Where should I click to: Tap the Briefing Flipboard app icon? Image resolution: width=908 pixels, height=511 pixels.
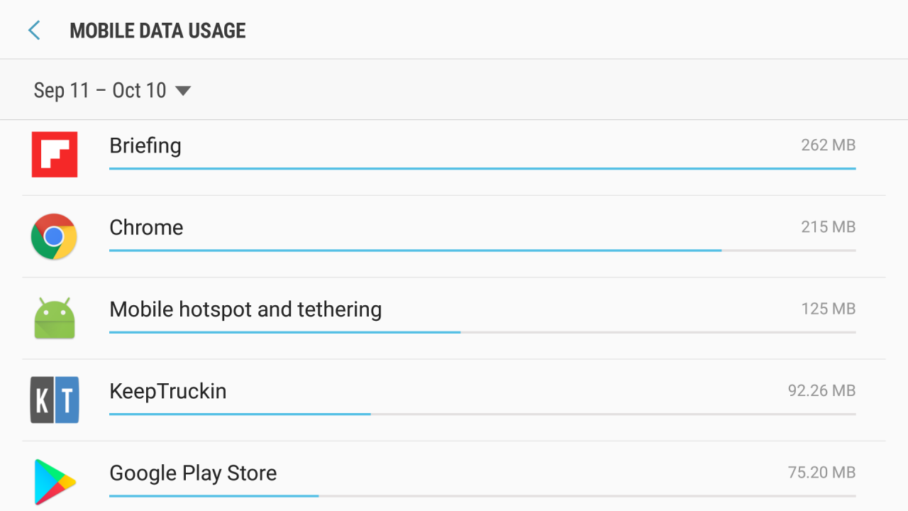coord(55,155)
